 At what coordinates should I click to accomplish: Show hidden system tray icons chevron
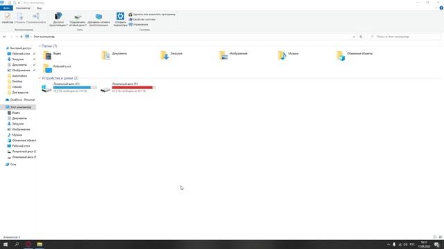coord(388,244)
